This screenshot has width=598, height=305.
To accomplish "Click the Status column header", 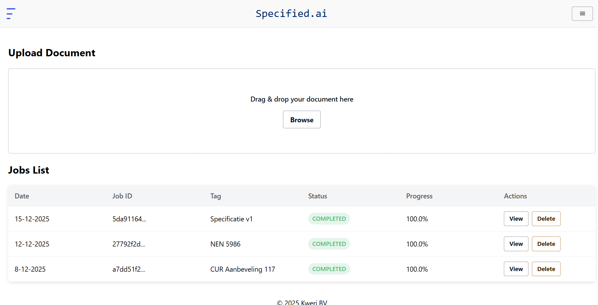I will (x=317, y=196).
